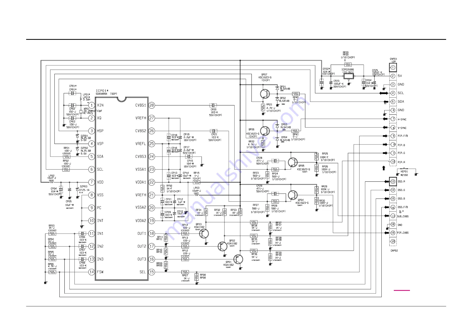472x333 pixels.
Task: Select the RP06 4.7K-J resistor symbol
Action: coord(53,272)
